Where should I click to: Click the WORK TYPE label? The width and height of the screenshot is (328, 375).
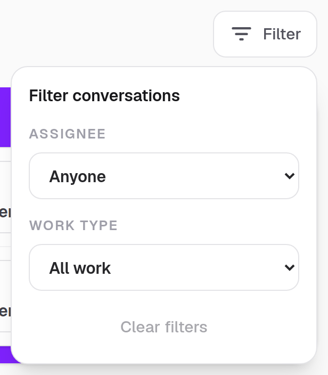coord(73,225)
